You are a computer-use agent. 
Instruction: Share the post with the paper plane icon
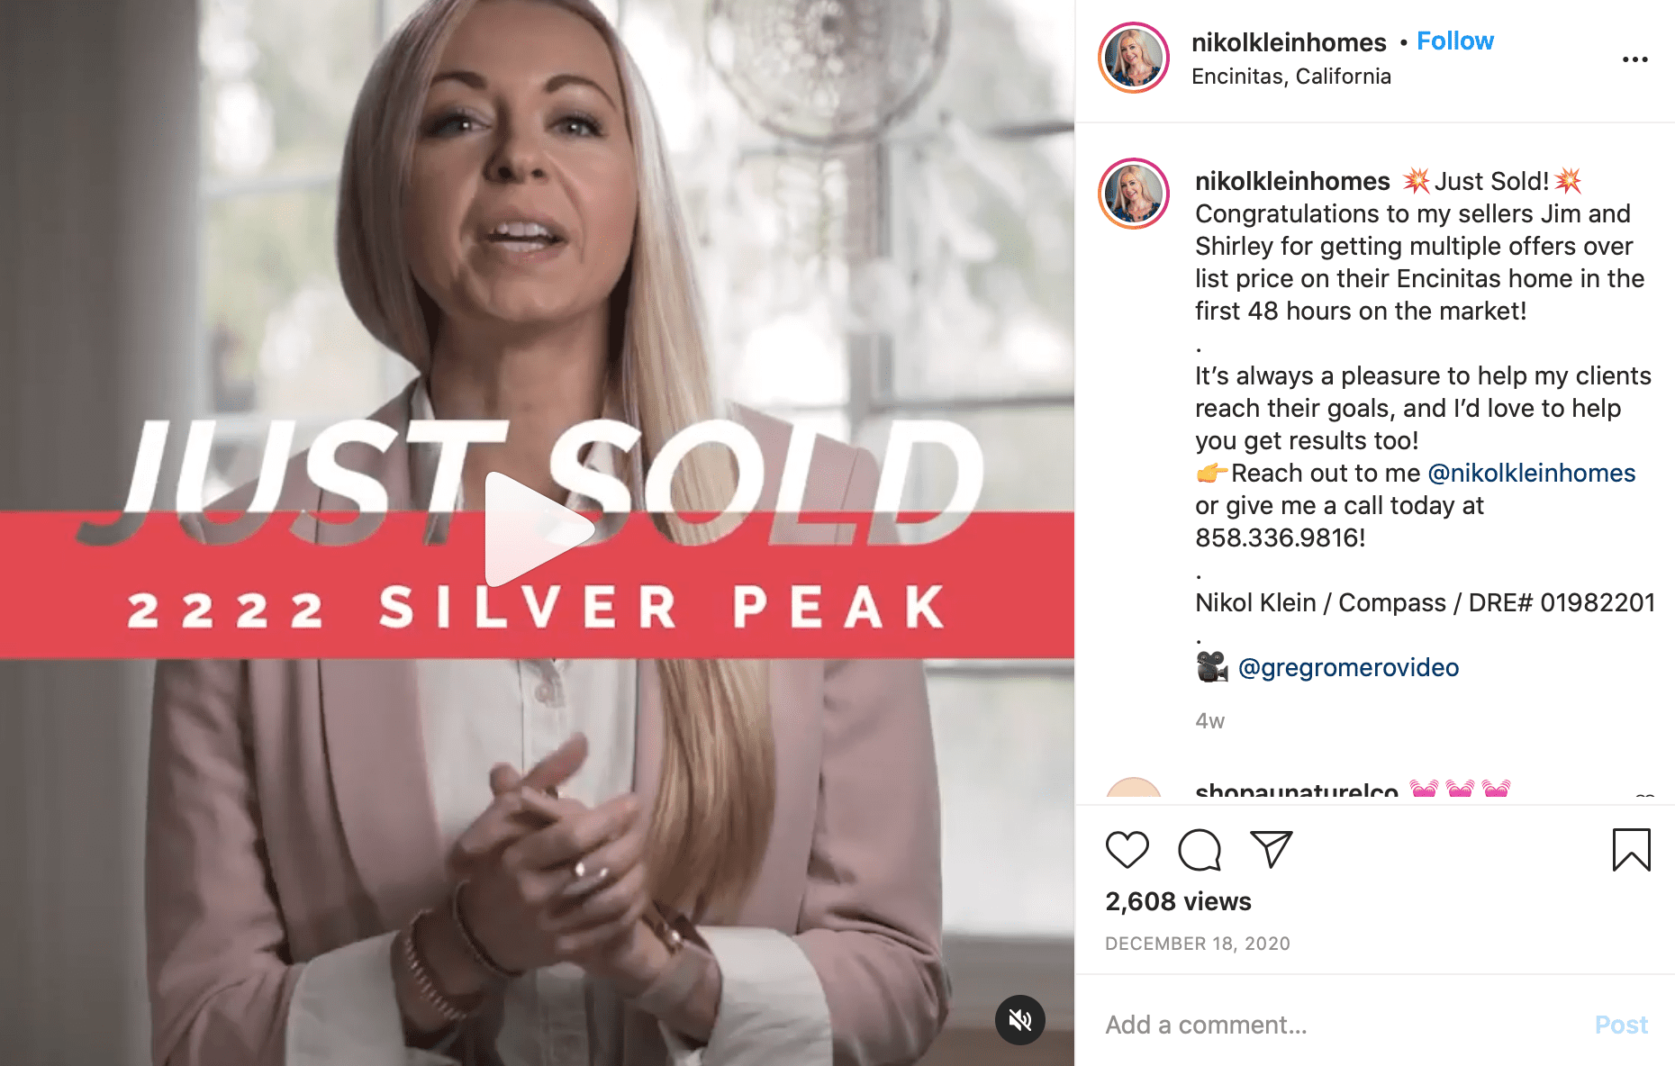[x=1272, y=849]
